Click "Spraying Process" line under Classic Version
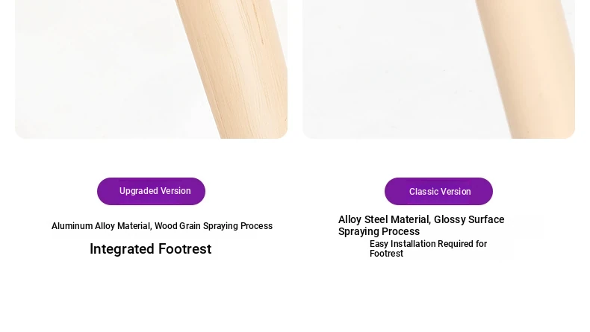 [x=379, y=231]
